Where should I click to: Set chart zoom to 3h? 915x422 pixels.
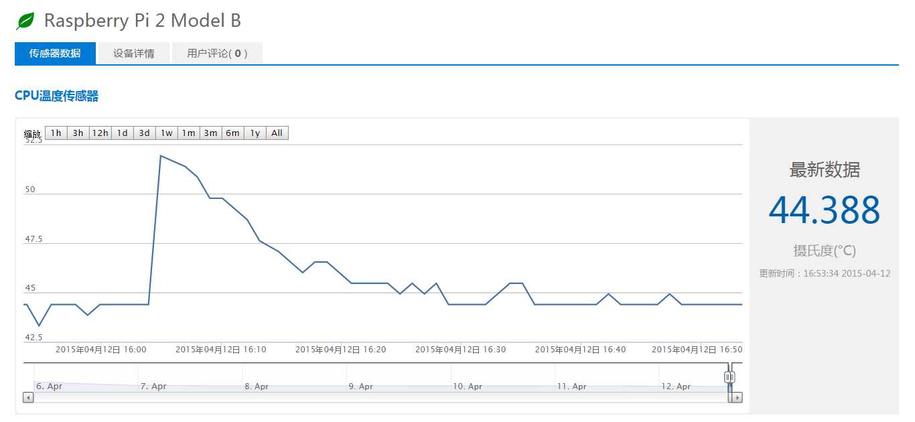point(78,133)
